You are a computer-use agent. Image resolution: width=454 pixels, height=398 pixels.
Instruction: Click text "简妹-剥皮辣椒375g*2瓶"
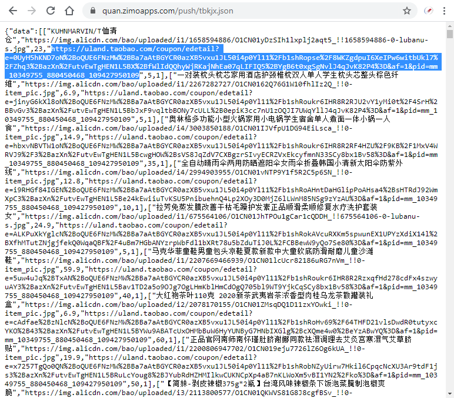tap(213, 384)
